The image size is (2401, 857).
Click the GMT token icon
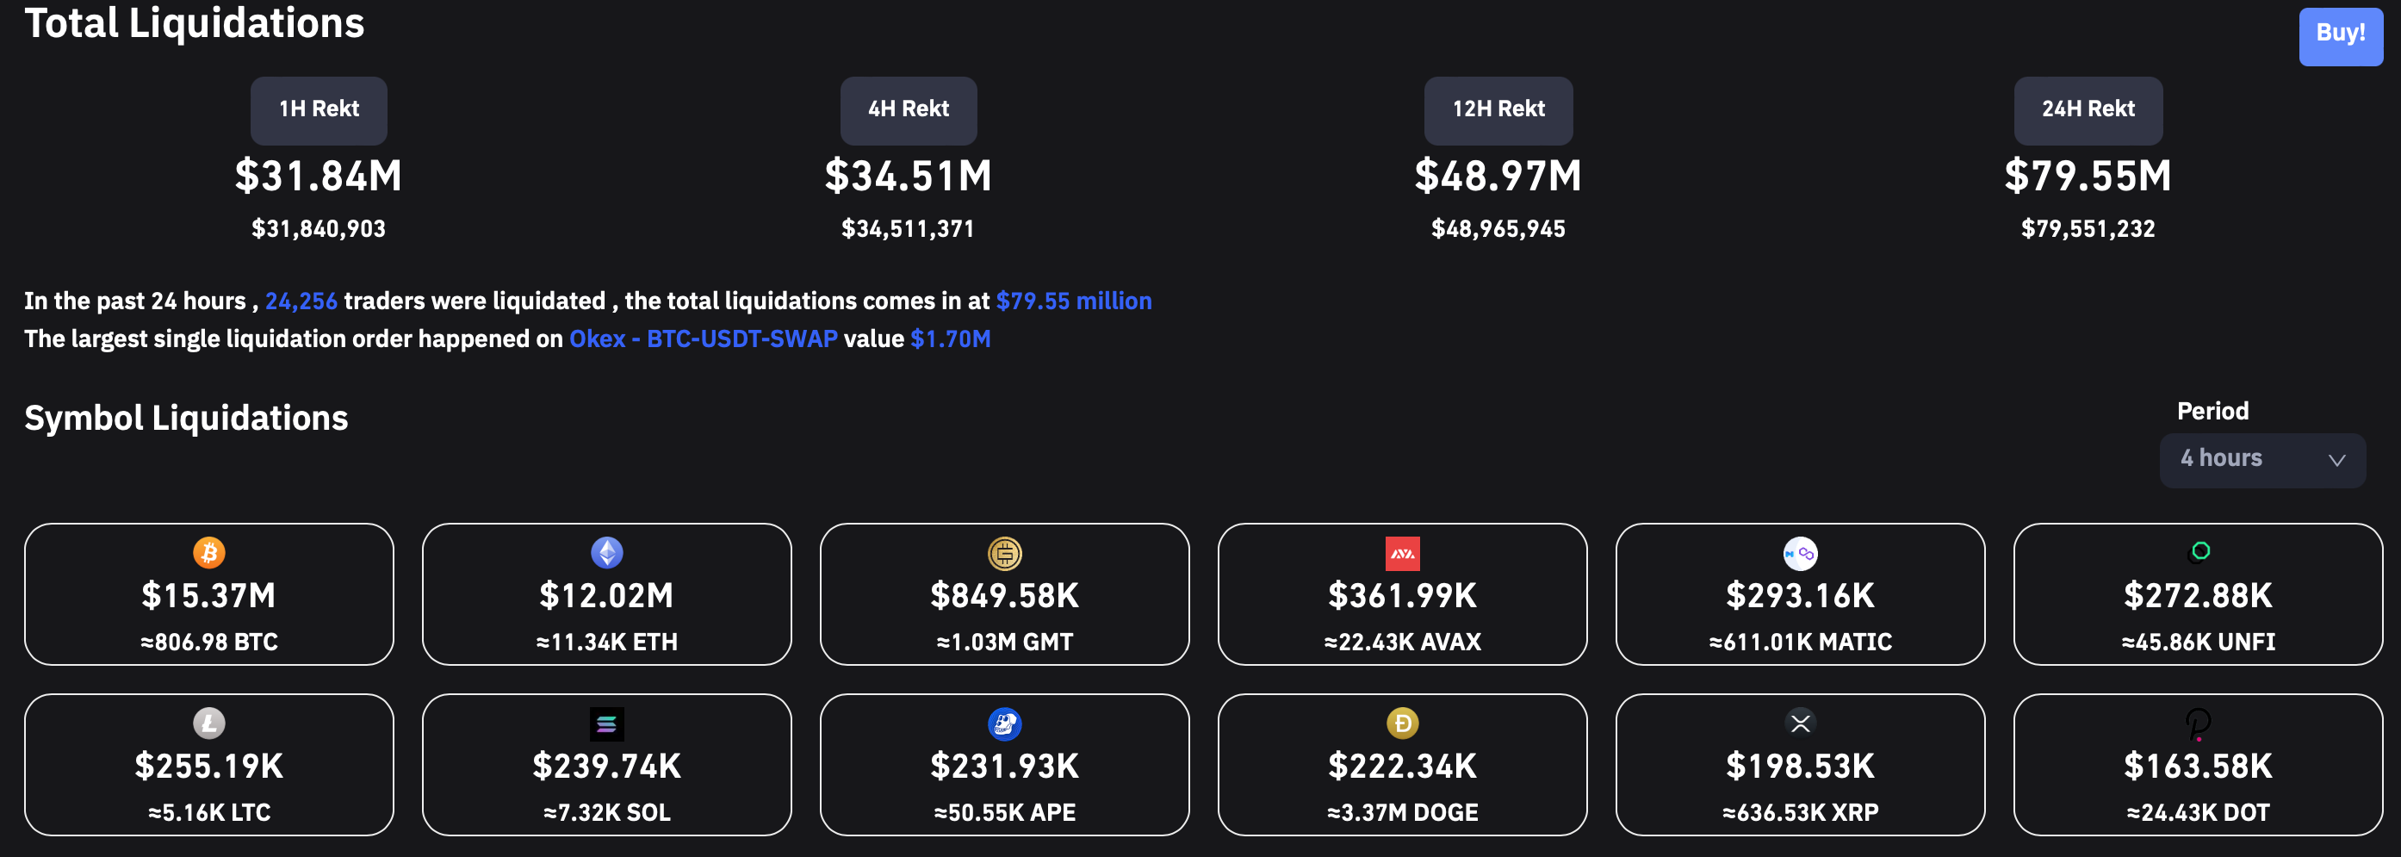(1005, 552)
